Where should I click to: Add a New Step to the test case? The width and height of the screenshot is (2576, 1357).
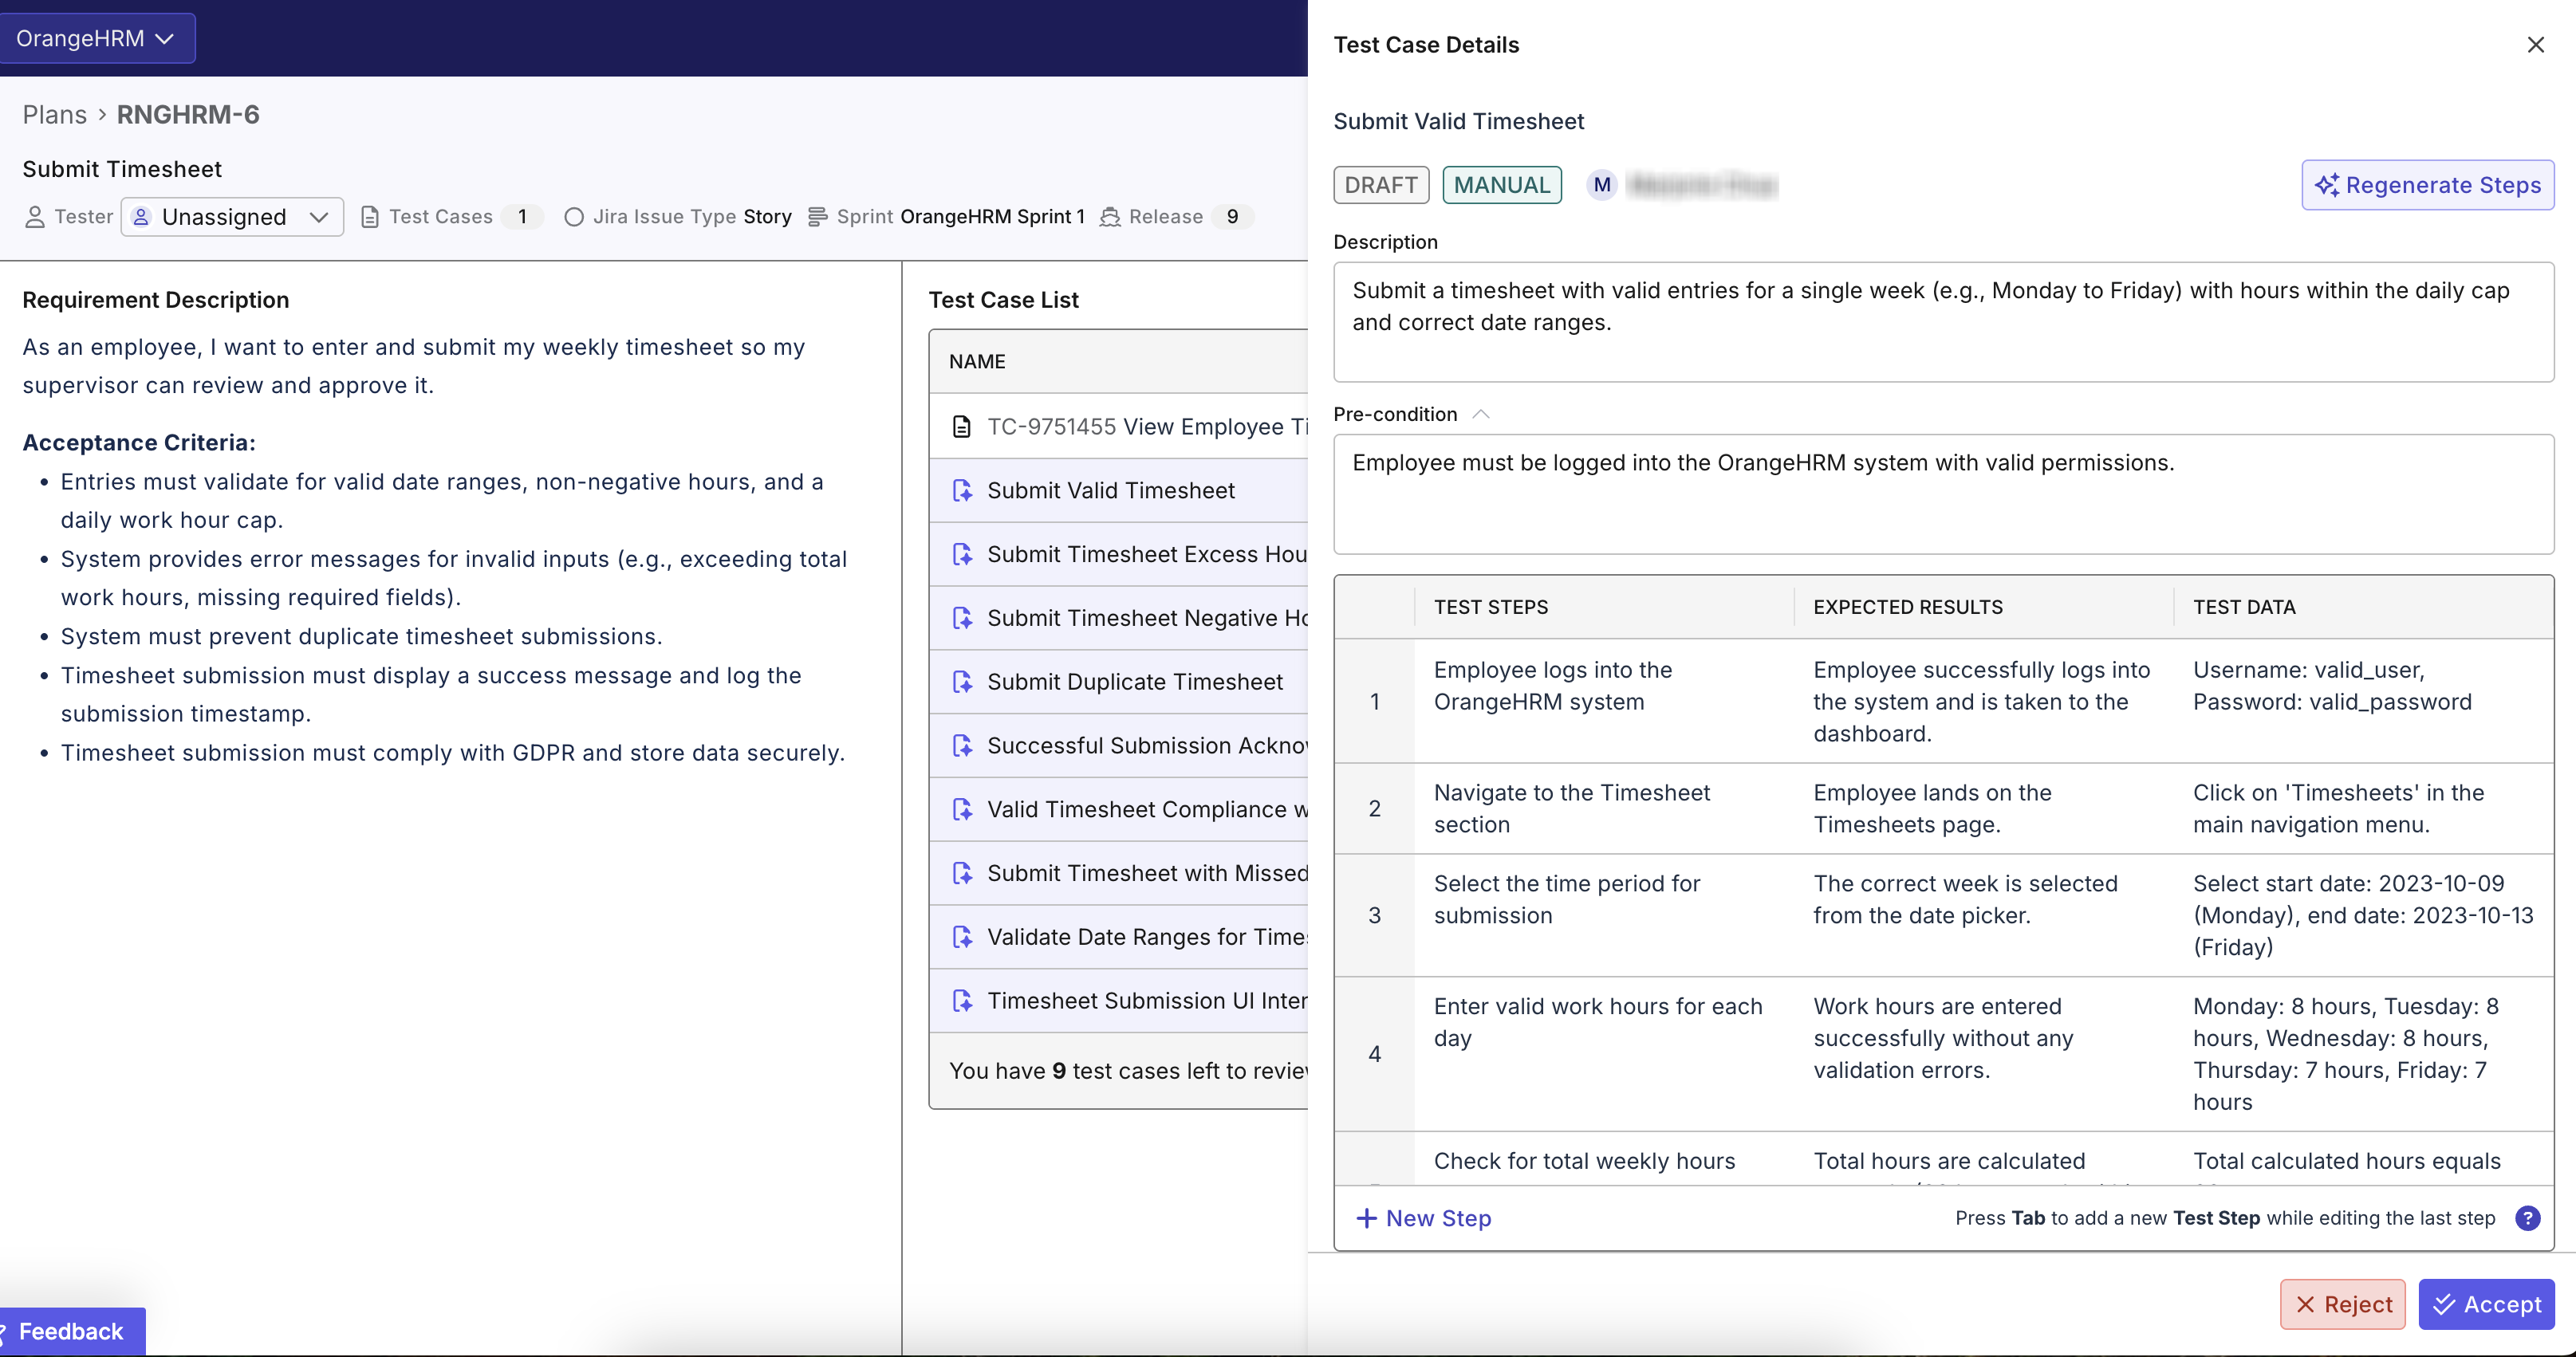click(1424, 1218)
